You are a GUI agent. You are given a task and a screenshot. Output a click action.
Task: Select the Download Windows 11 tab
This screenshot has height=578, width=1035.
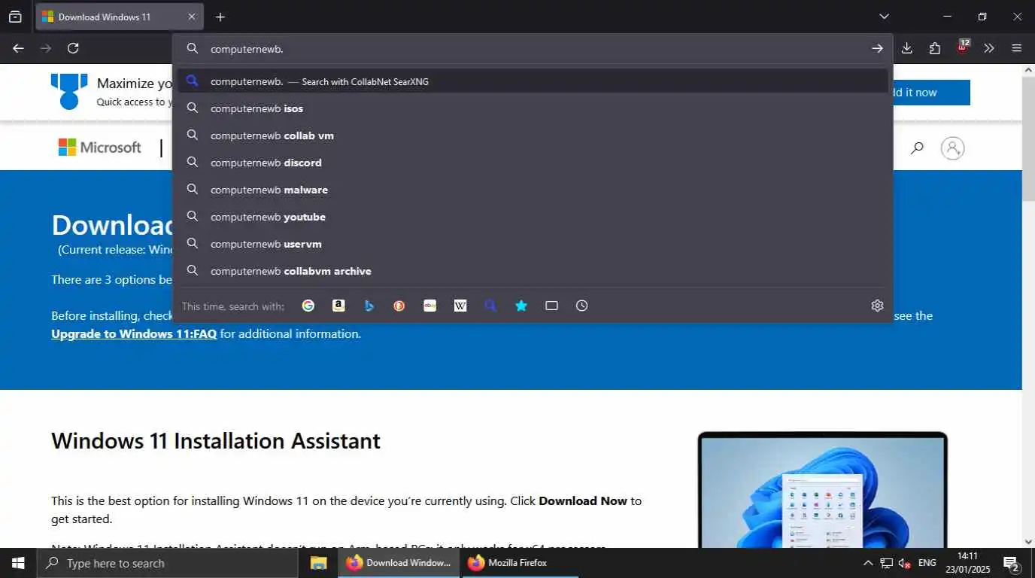pyautogui.click(x=119, y=17)
